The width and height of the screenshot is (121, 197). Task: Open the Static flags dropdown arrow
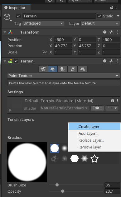(x=118, y=16)
